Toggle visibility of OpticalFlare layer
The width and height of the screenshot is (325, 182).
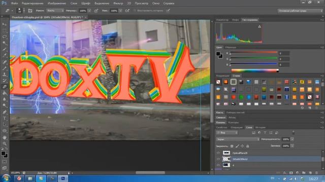(218, 153)
